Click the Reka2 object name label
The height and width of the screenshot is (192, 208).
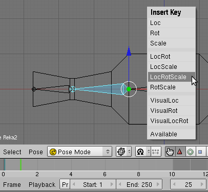tap(10, 137)
